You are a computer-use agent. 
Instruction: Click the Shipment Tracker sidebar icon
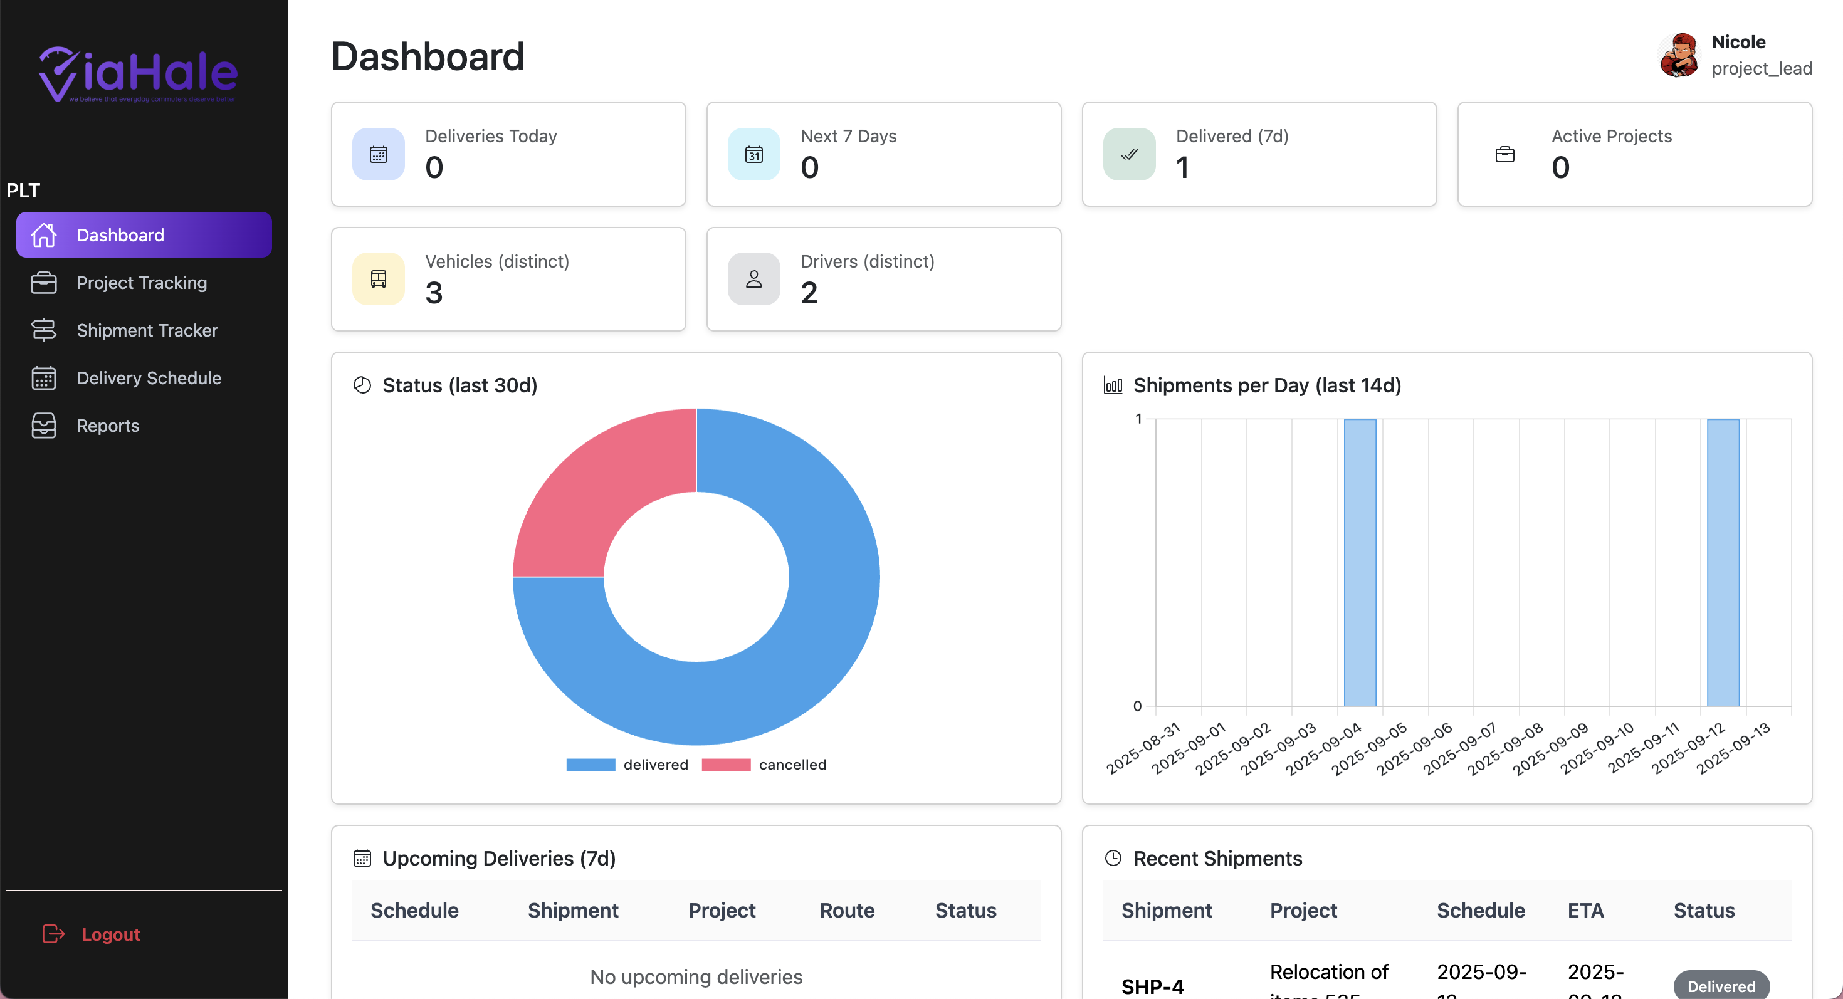coord(44,330)
